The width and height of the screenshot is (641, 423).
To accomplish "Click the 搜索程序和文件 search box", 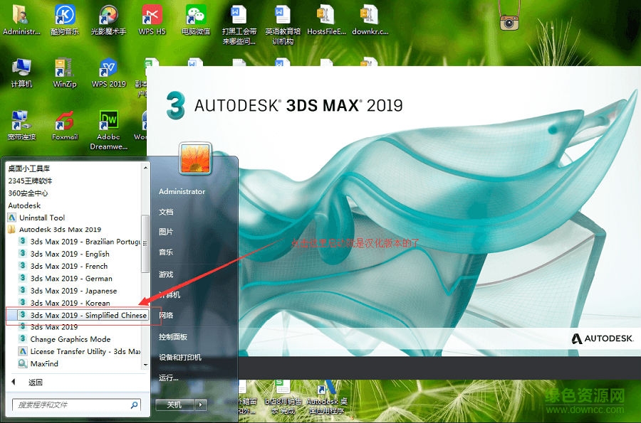I will pos(71,405).
